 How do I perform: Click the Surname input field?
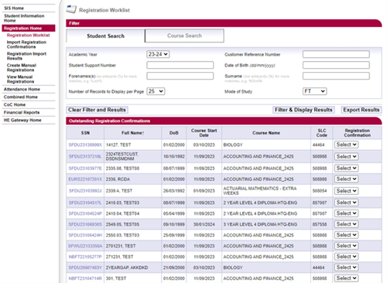pos(336,76)
